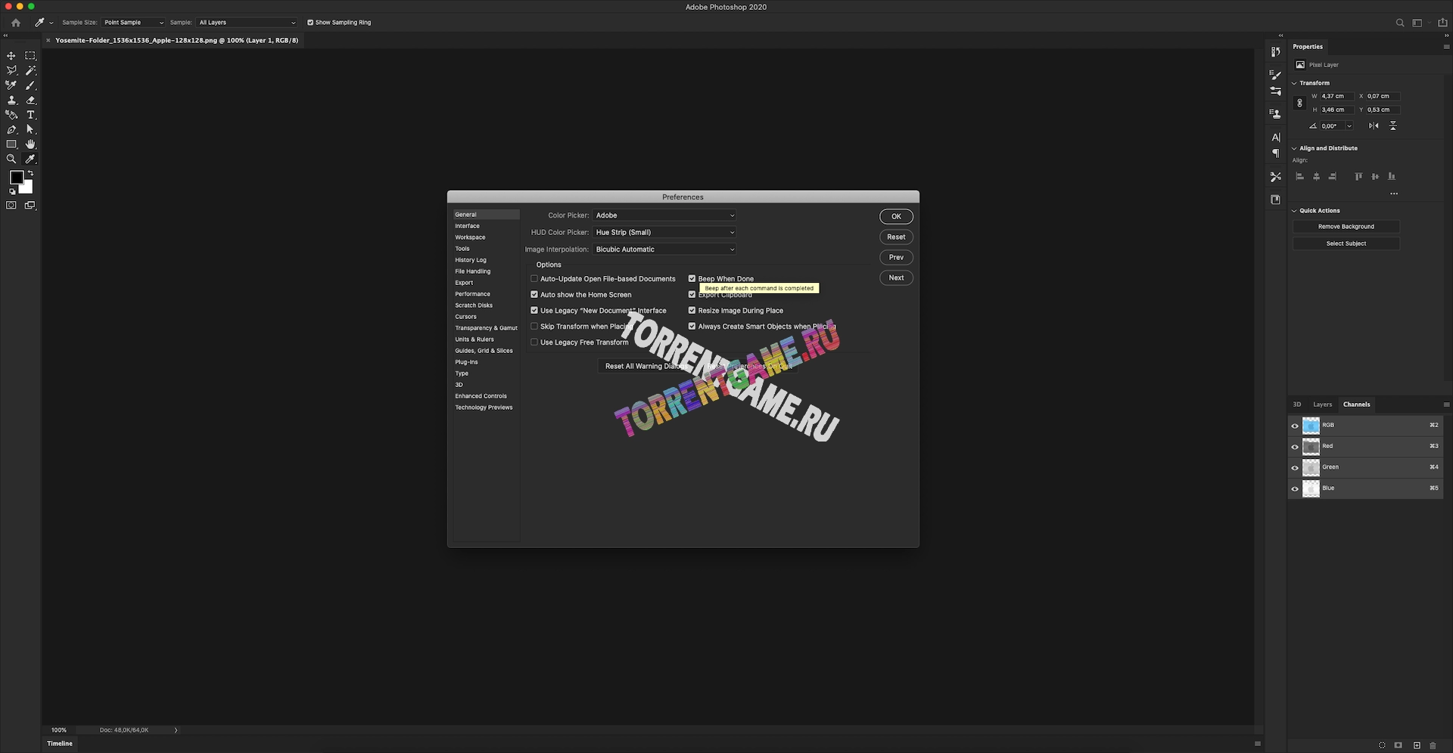Select the Zoom tool in toolbar
This screenshot has height=753, width=1453.
point(11,160)
